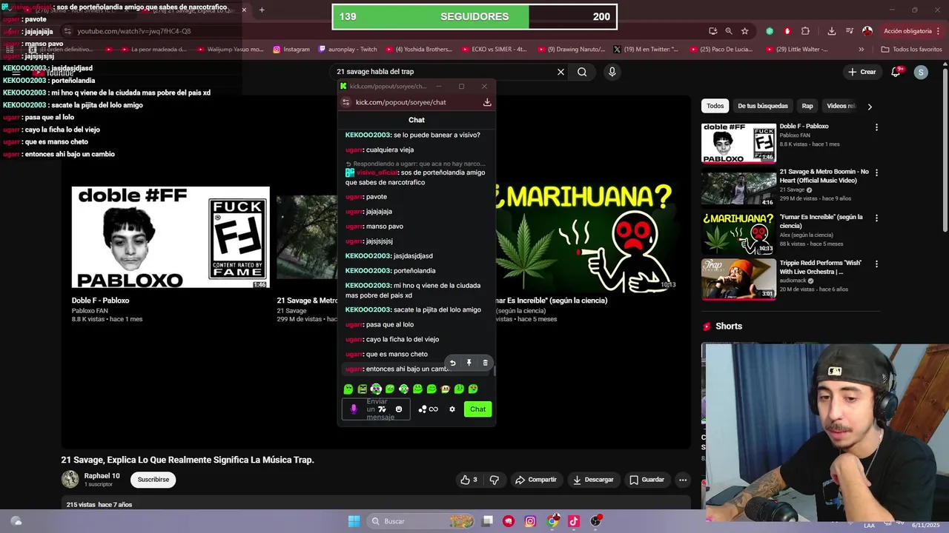Open Doble F - Pabloxo sidebar thumbnail
This screenshot has width=949, height=533.
tap(738, 143)
